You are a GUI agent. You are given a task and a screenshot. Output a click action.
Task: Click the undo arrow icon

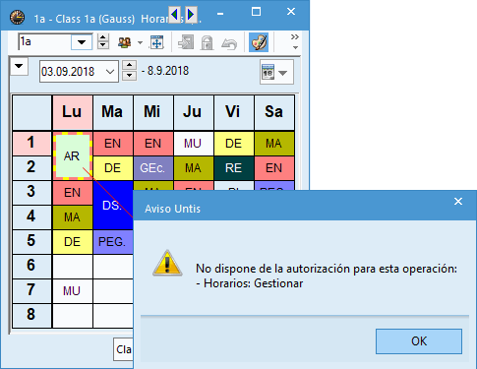coord(229,43)
